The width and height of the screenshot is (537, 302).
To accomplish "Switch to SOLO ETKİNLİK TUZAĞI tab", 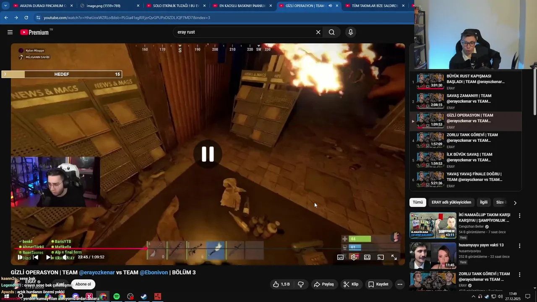I will (176, 6).
